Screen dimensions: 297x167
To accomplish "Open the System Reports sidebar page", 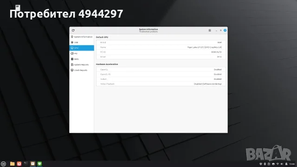I will [x=82, y=64].
